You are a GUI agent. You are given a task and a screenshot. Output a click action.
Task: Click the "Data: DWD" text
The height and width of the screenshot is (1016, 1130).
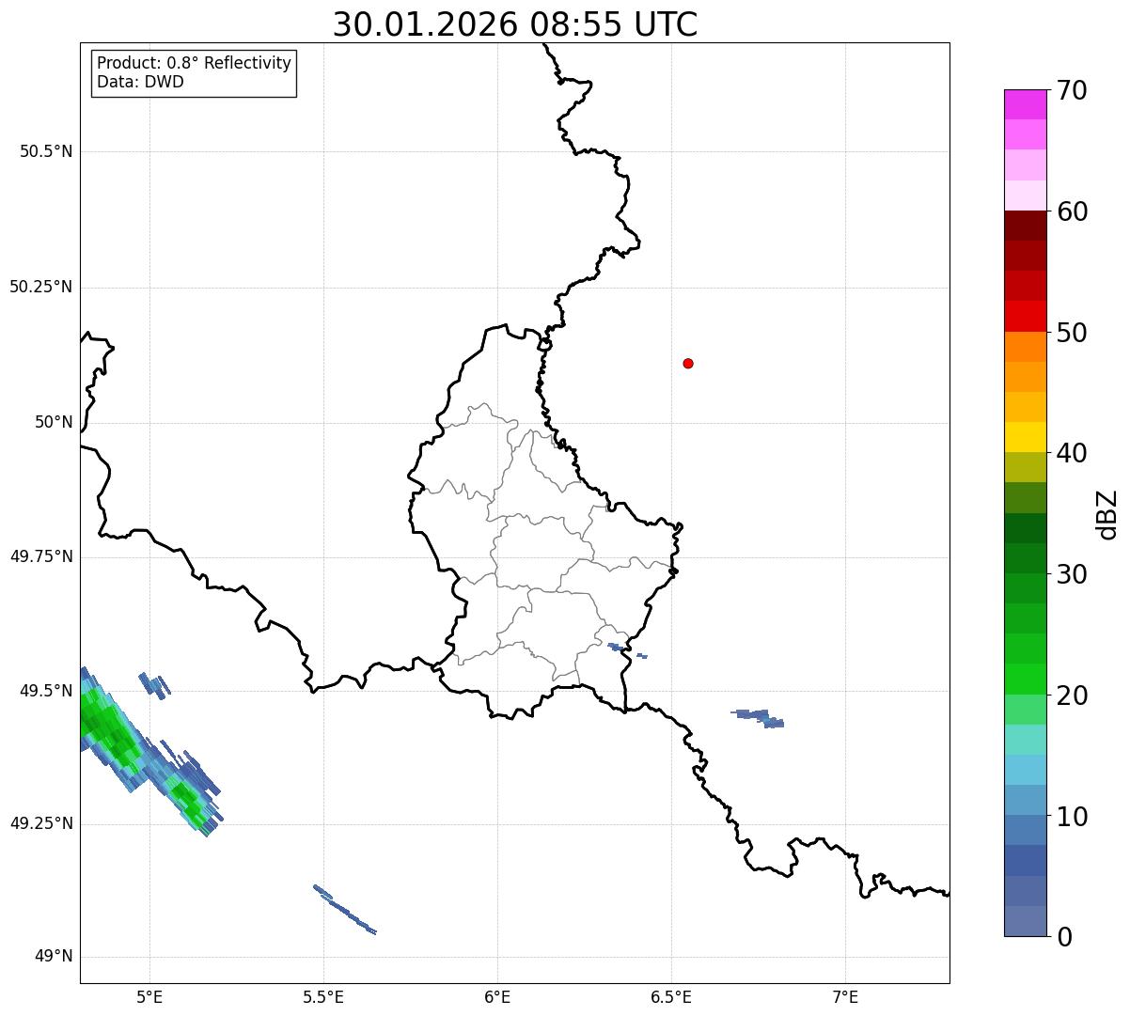(141, 82)
